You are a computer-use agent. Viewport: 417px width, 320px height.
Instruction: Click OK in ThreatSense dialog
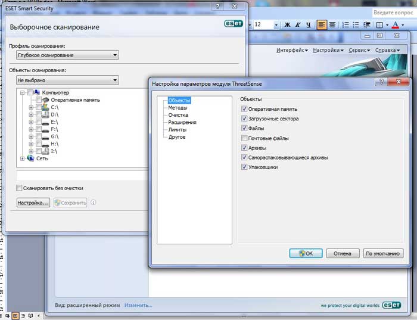click(x=306, y=253)
